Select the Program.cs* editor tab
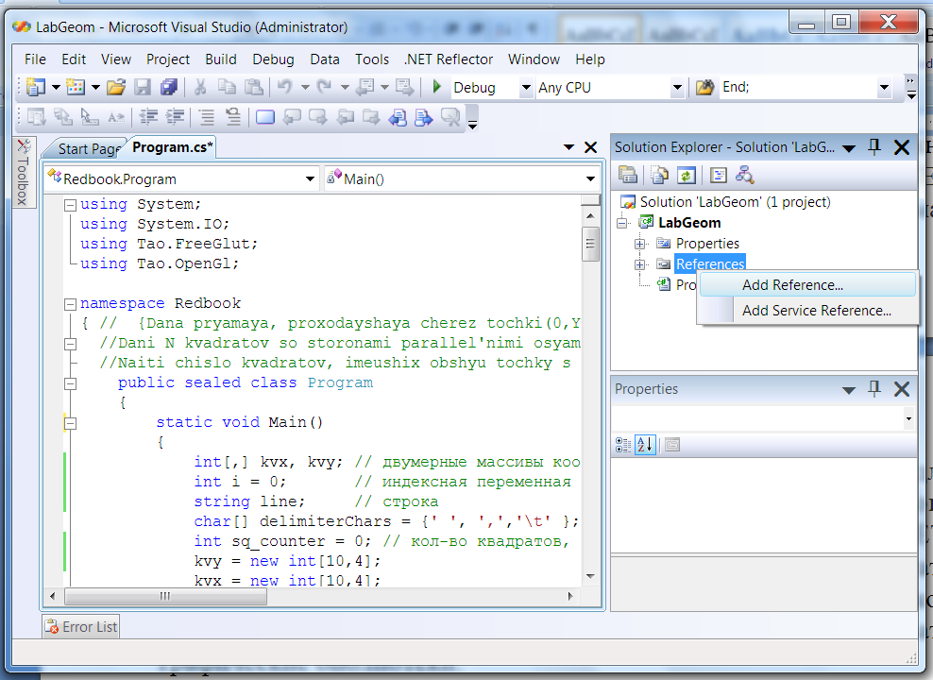 tap(172, 147)
